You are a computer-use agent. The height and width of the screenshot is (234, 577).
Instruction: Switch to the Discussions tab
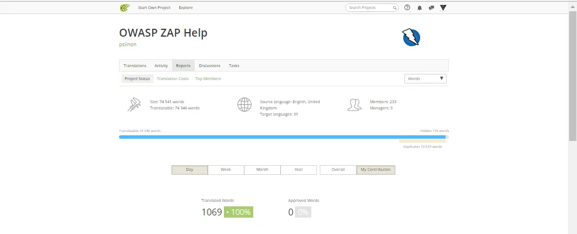pyautogui.click(x=210, y=65)
